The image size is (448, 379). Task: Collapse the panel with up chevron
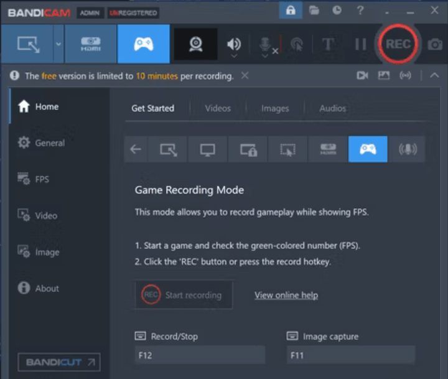434,75
